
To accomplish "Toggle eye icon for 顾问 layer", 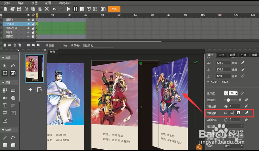I will (x=28, y=32).
